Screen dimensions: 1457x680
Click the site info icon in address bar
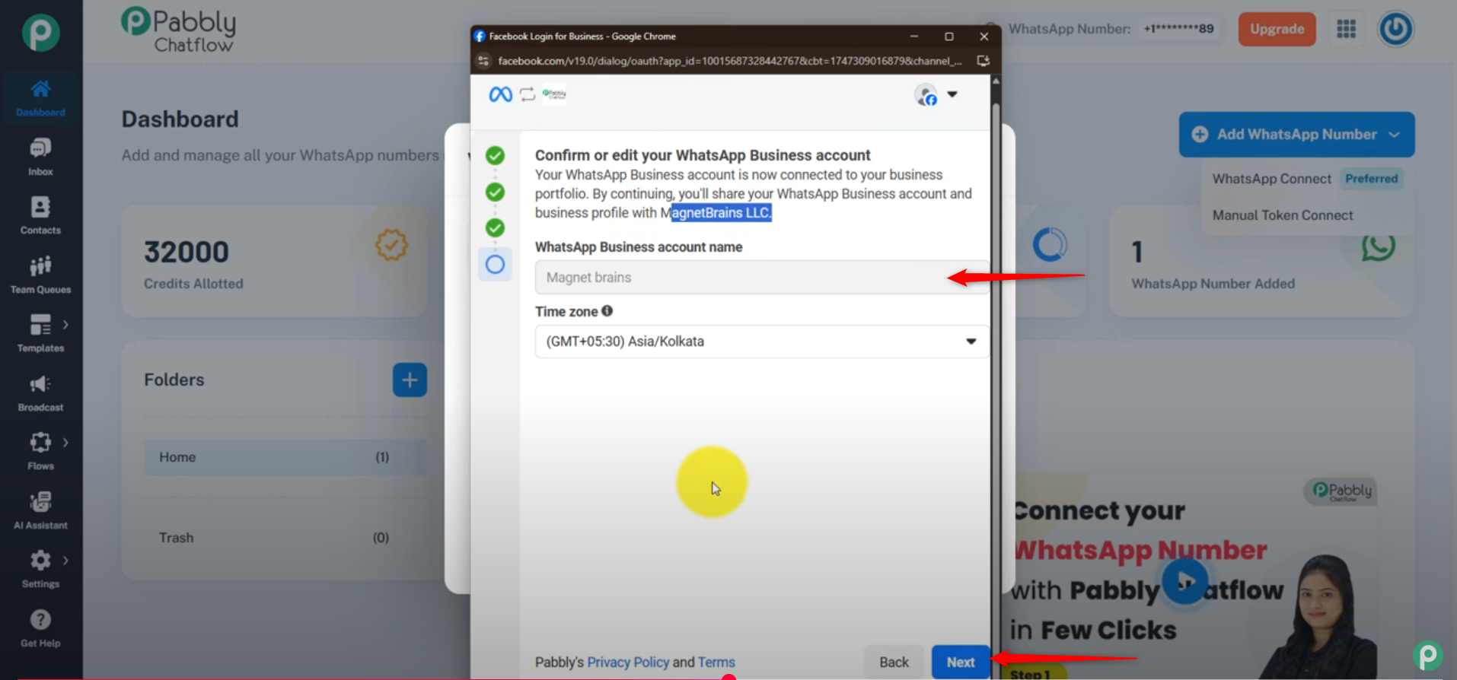click(483, 61)
